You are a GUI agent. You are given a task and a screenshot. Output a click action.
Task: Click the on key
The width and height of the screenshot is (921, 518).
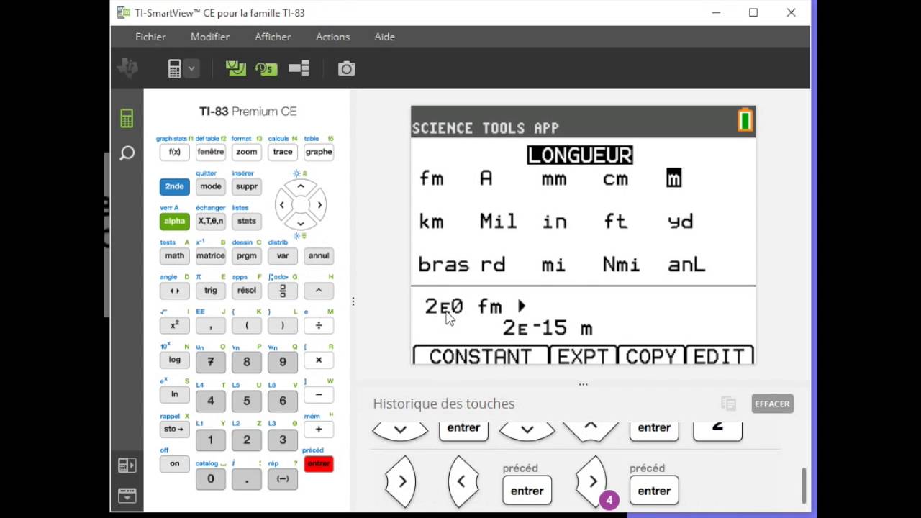(x=175, y=464)
